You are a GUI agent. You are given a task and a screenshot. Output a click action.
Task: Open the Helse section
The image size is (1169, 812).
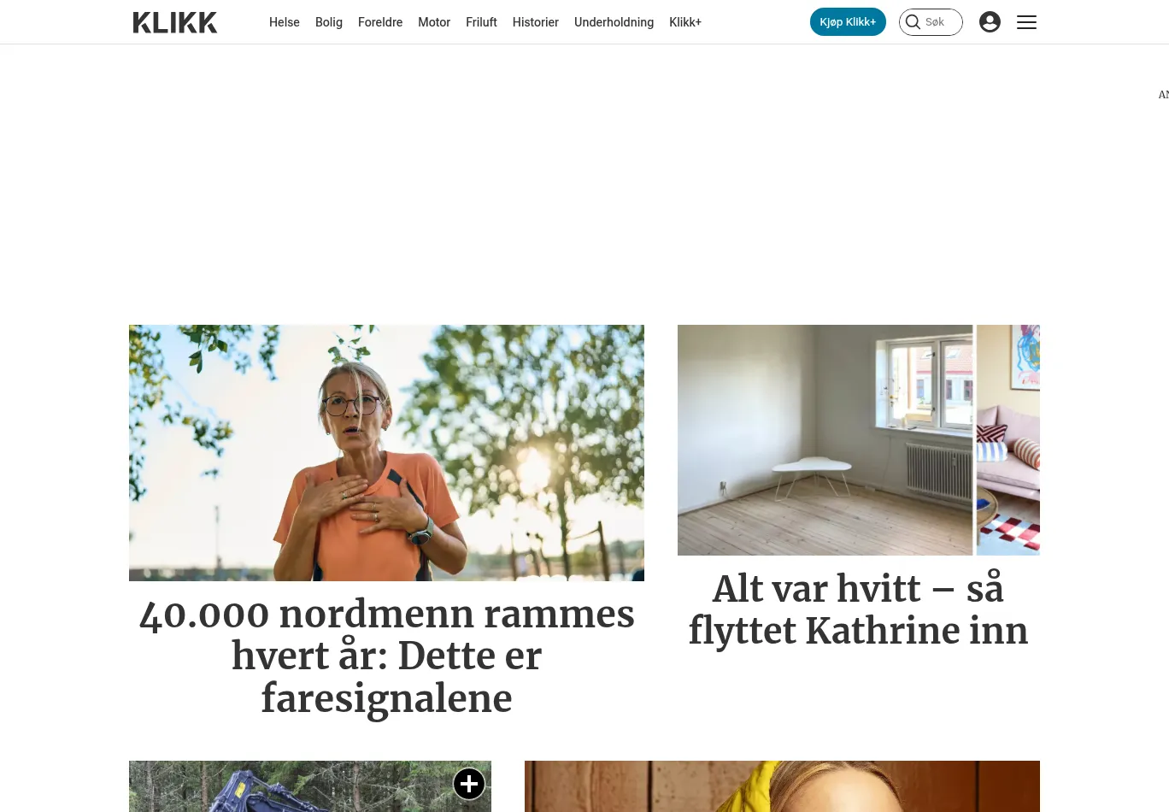coord(285,22)
